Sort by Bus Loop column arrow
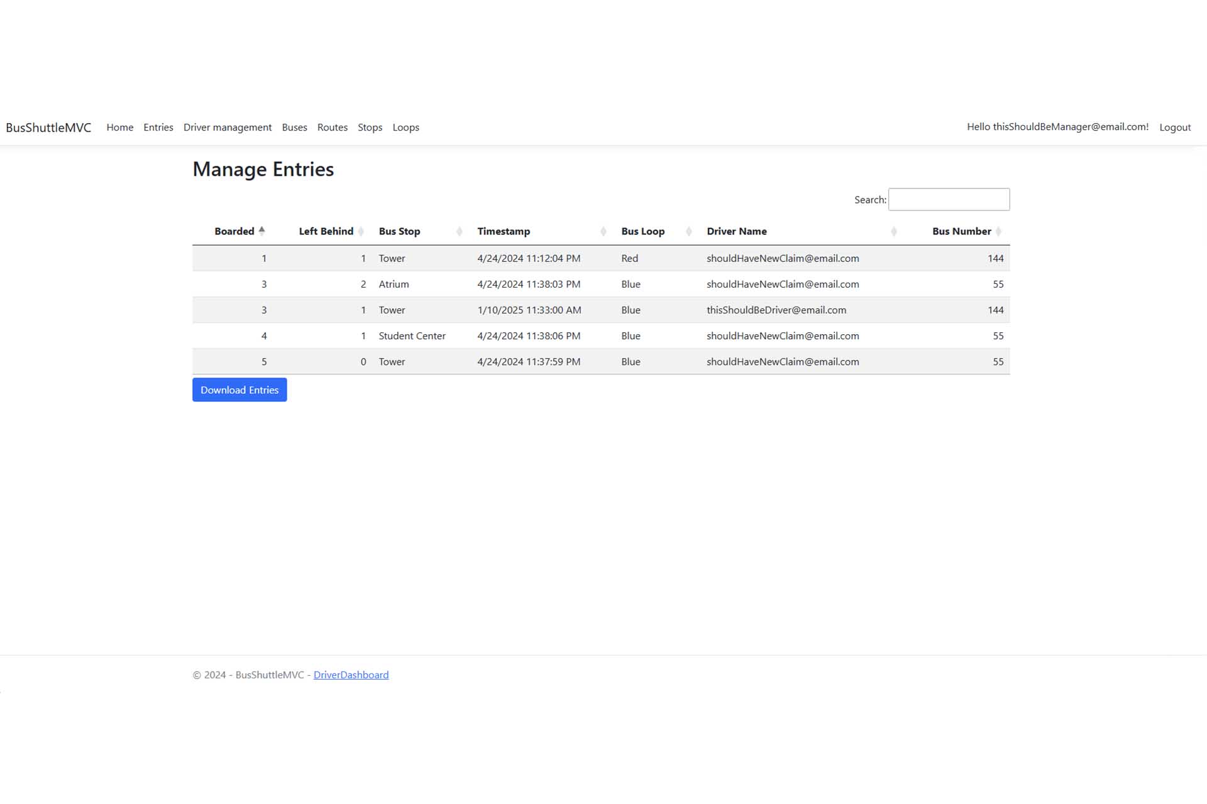Viewport: 1207px width, 804px height. pyautogui.click(x=688, y=231)
